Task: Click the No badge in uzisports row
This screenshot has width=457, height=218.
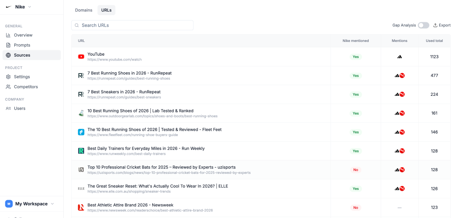Action: [x=356, y=170]
